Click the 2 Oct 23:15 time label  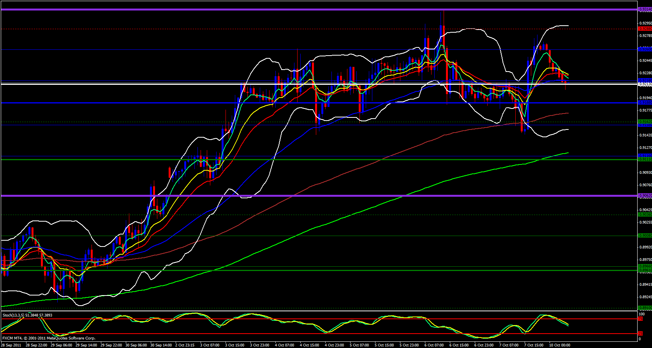click(x=184, y=345)
